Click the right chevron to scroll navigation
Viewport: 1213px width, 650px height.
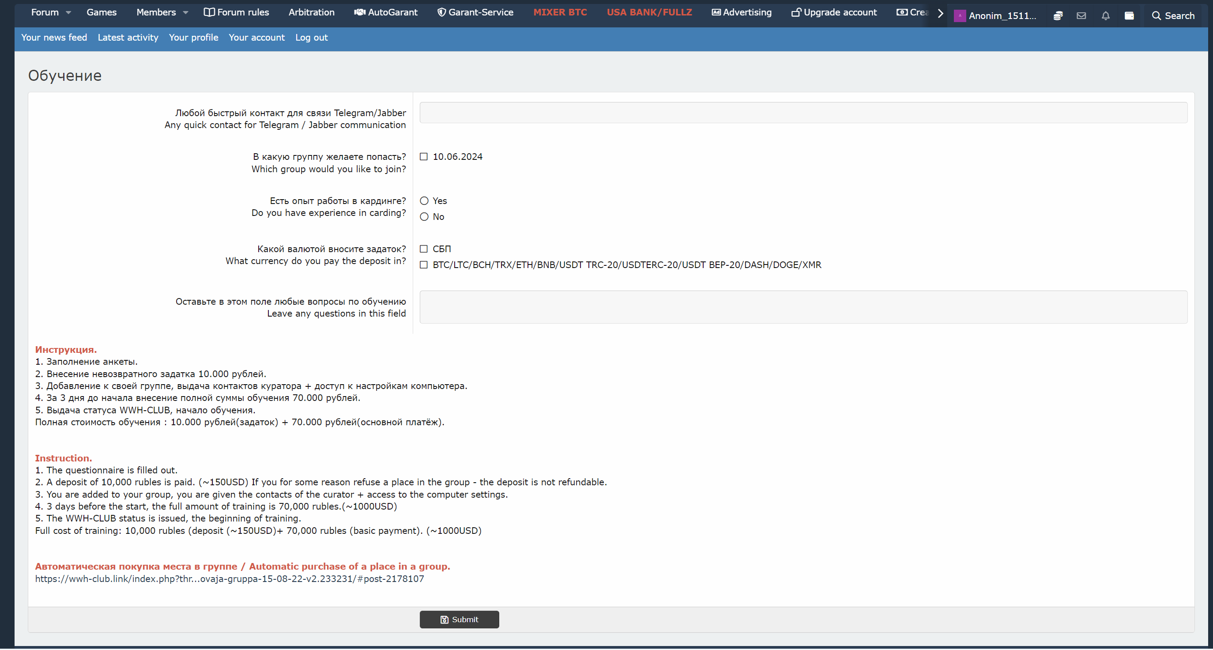pyautogui.click(x=940, y=13)
